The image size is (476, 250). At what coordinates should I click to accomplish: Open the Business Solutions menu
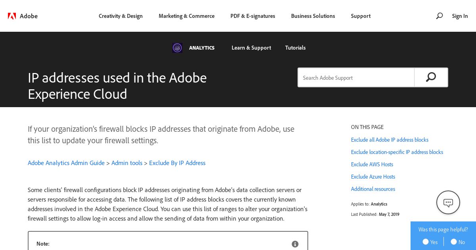click(x=313, y=16)
